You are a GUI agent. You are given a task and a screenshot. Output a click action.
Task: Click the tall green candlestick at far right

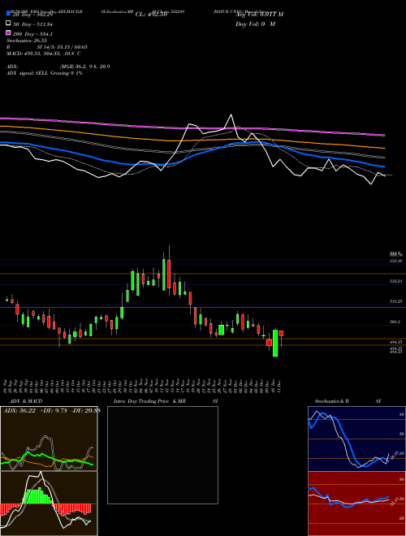[275, 344]
